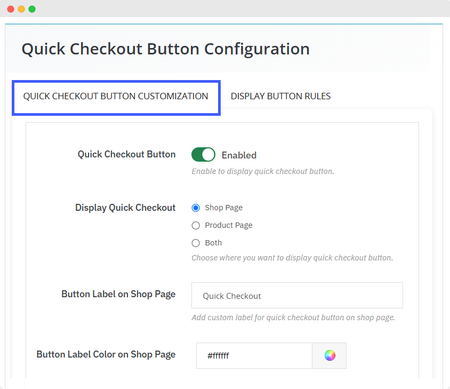Switch to the Display Button Rules tab
Viewport: 450px width, 389px height.
[x=280, y=97]
